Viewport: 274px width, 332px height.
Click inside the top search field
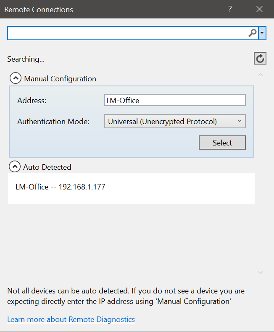(126, 33)
